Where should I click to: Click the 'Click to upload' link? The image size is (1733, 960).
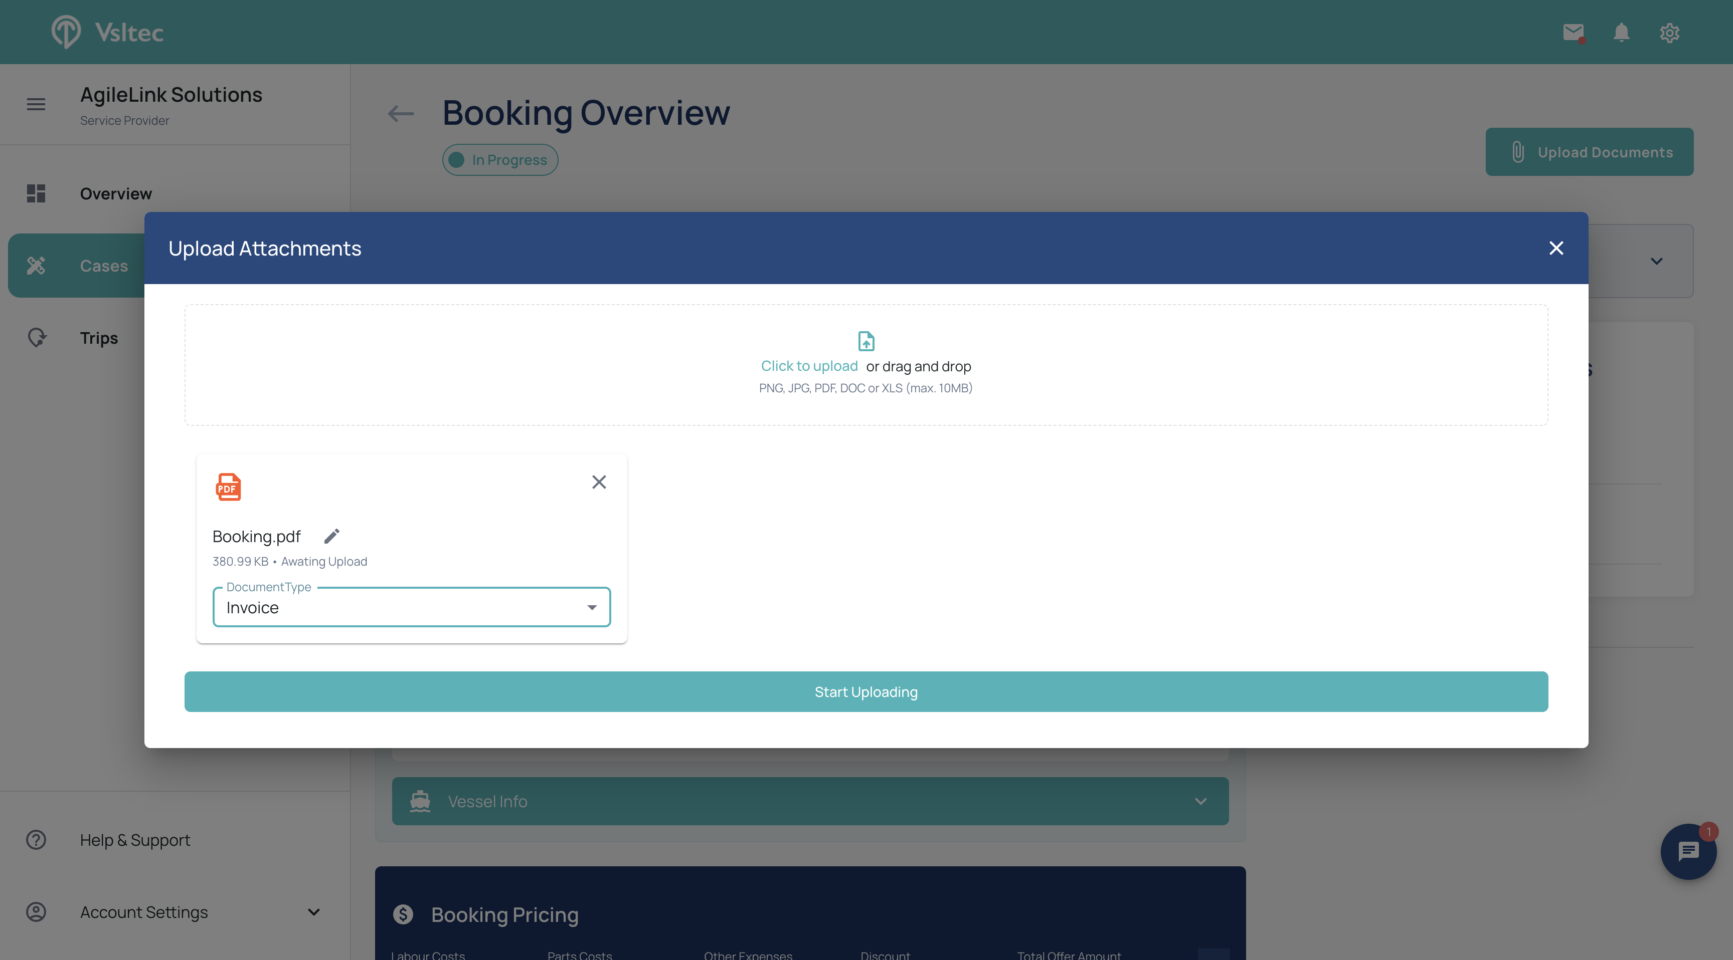click(809, 366)
